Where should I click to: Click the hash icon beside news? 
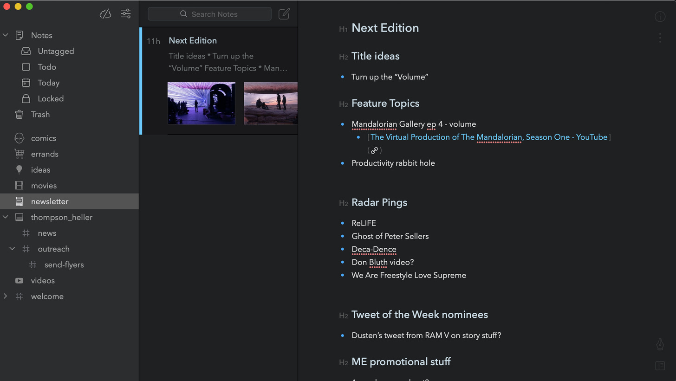click(x=26, y=233)
